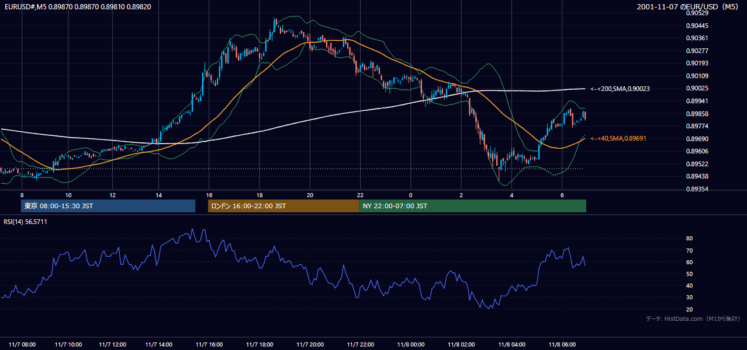Click price axis value 0.90529
Viewport: 747px width, 350px height.
coord(697,13)
